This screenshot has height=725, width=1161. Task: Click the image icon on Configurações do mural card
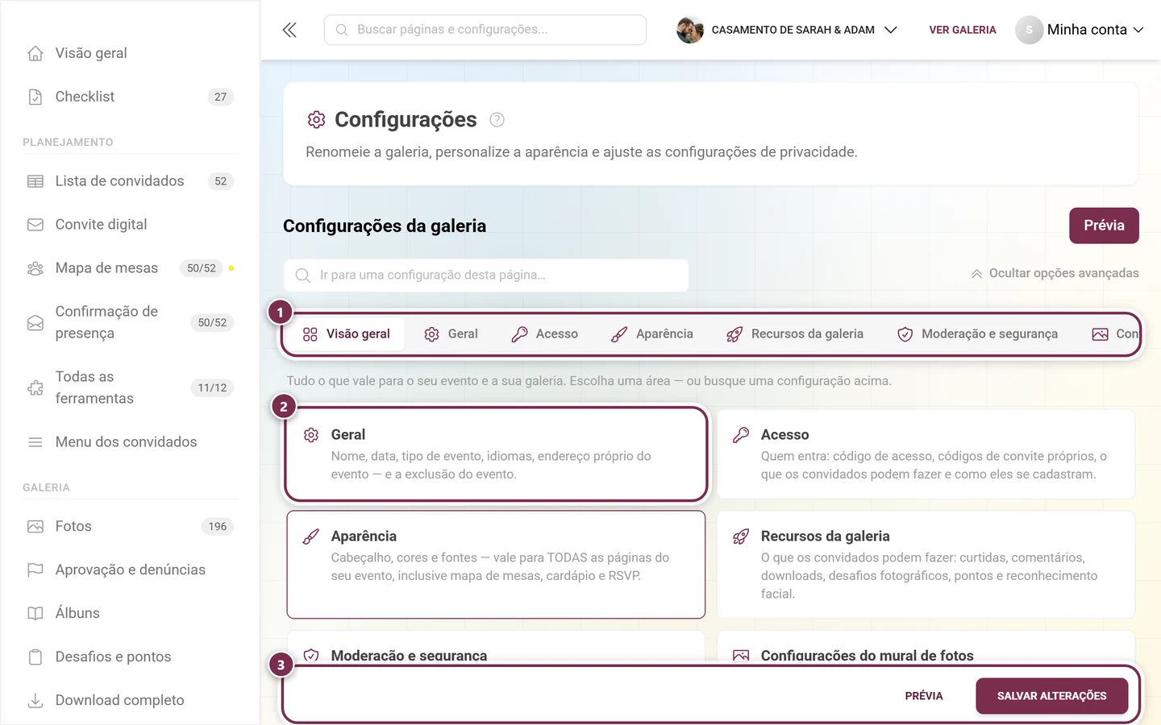pyautogui.click(x=741, y=656)
